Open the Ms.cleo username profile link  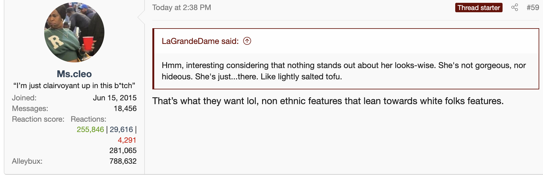(74, 74)
